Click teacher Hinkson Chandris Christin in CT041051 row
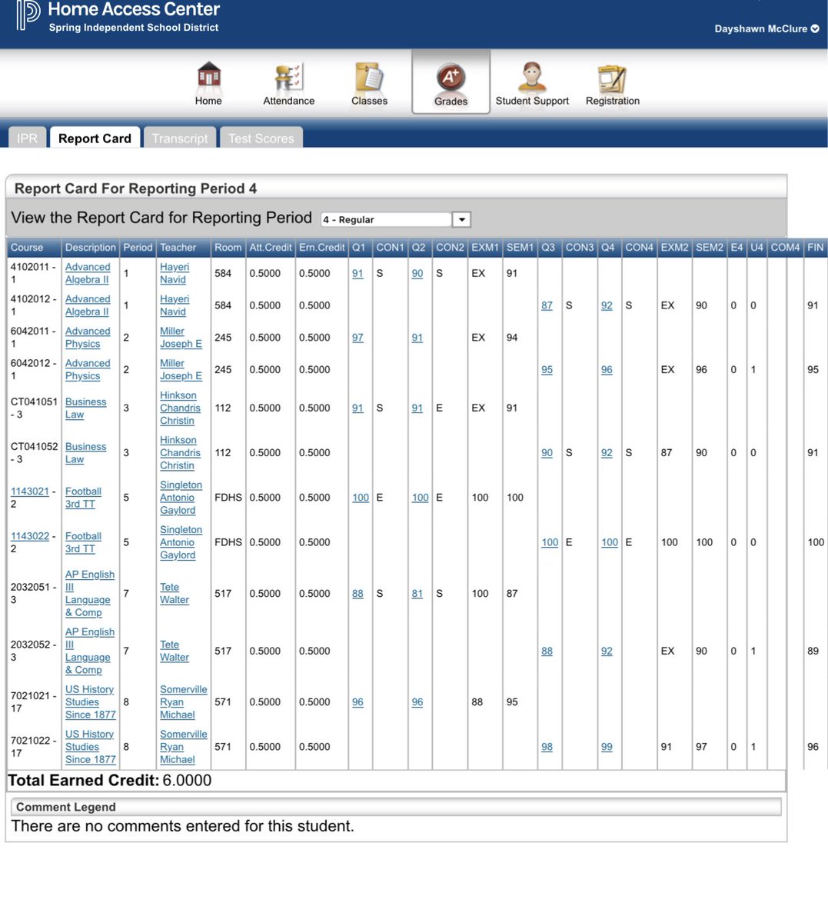 coord(180,408)
